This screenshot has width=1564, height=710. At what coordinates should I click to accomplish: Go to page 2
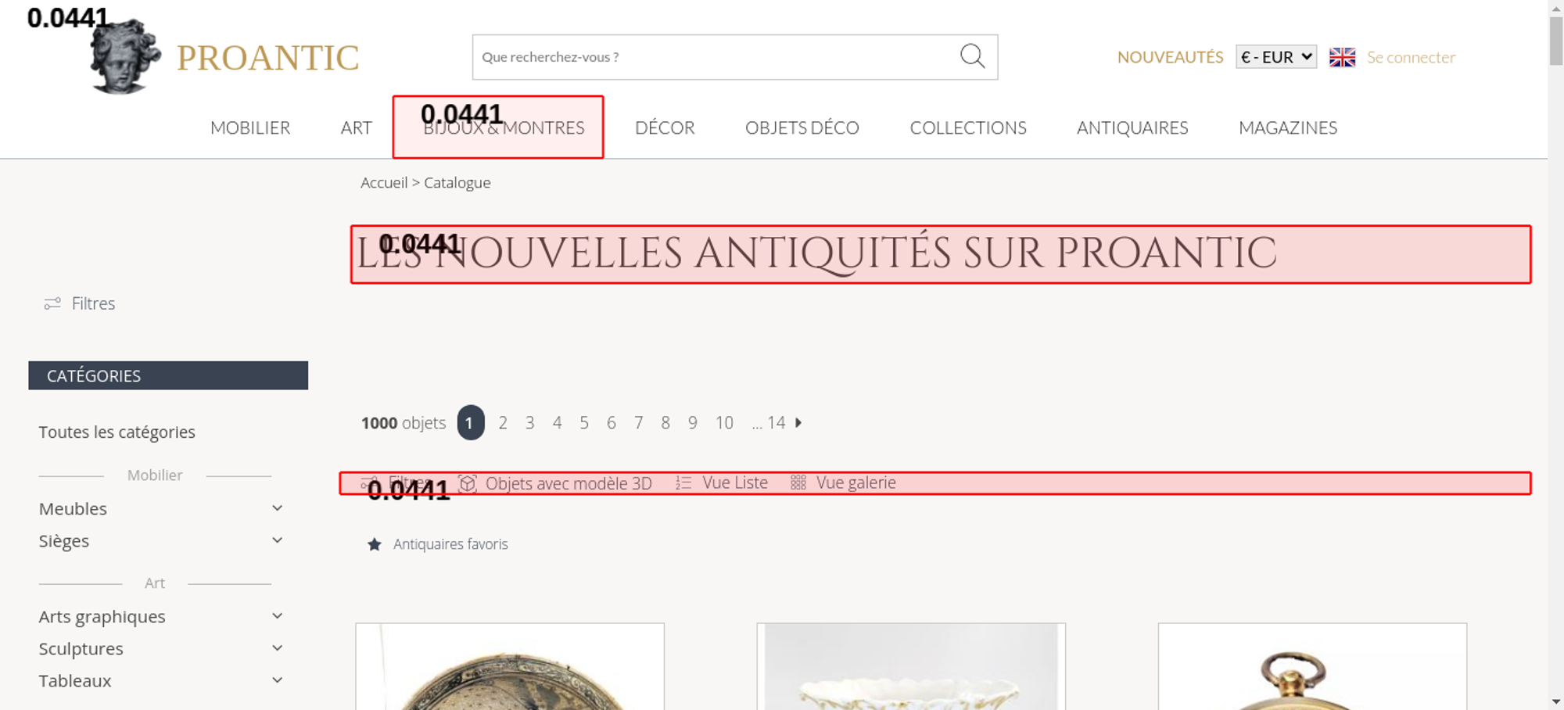(503, 422)
